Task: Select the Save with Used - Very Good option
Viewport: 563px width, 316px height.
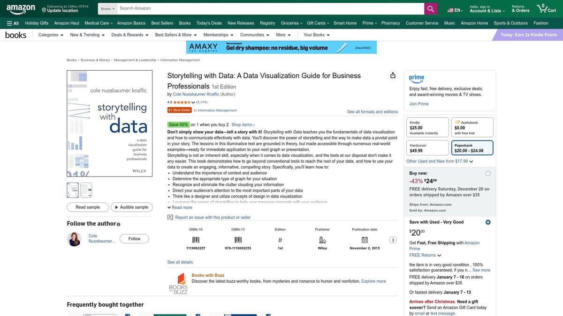Action: click(x=488, y=222)
